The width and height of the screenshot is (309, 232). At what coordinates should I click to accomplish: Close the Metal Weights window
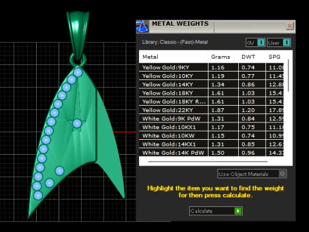(290, 26)
